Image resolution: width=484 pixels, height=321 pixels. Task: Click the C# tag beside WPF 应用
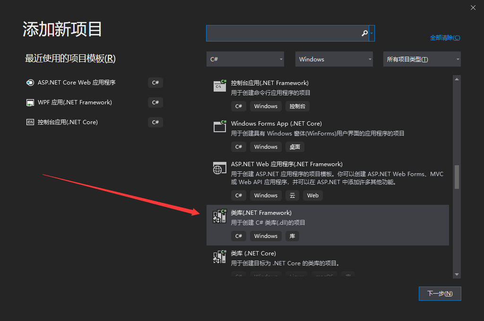tap(155, 102)
